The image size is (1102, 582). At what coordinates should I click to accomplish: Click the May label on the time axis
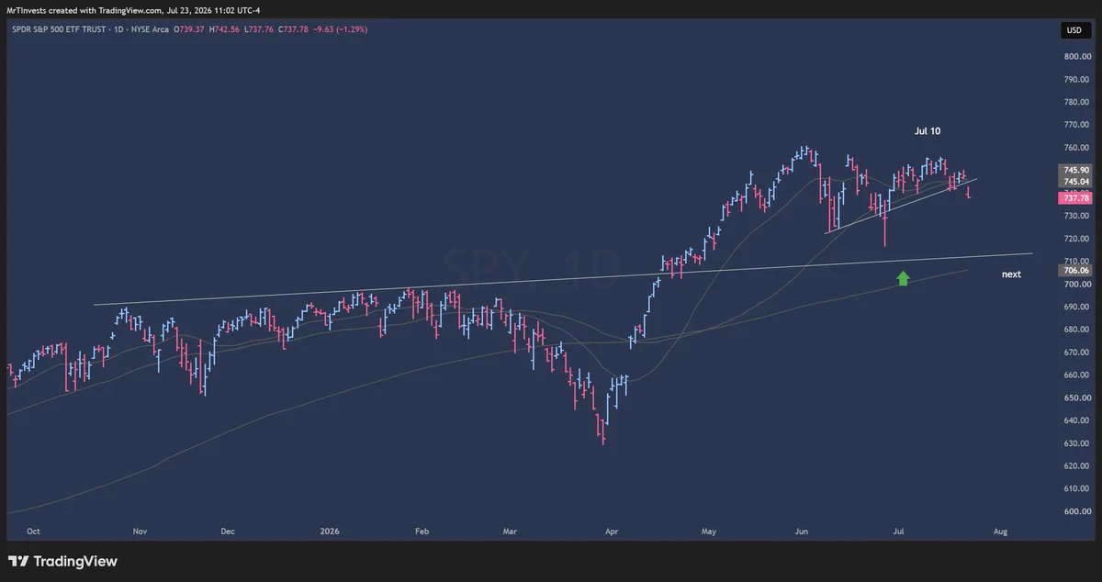(708, 531)
